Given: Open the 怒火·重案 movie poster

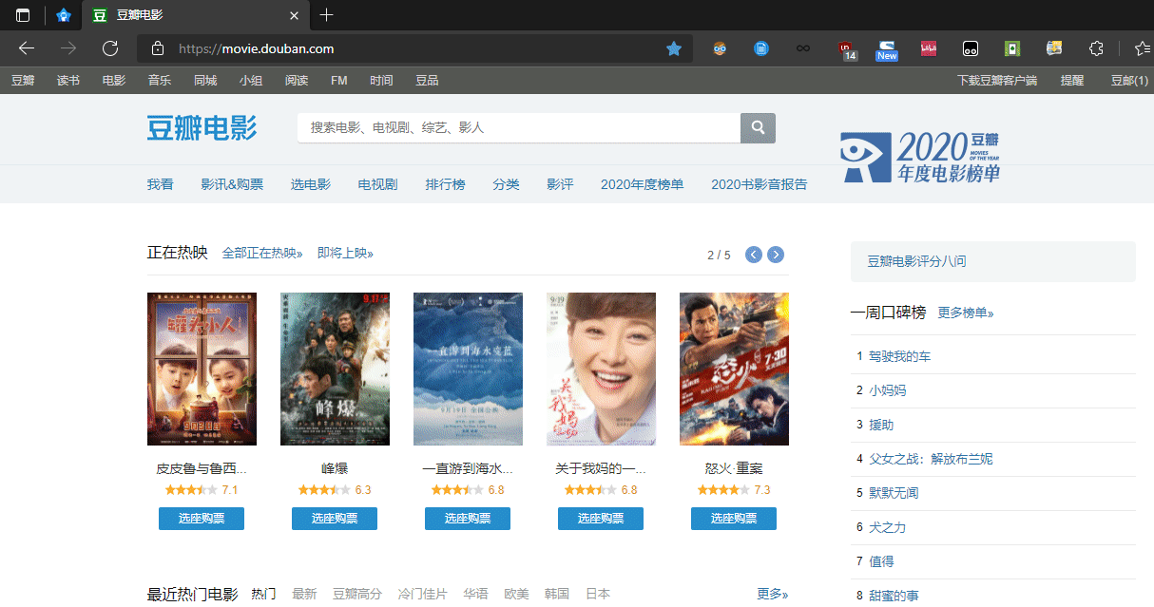Looking at the screenshot, I should [734, 369].
